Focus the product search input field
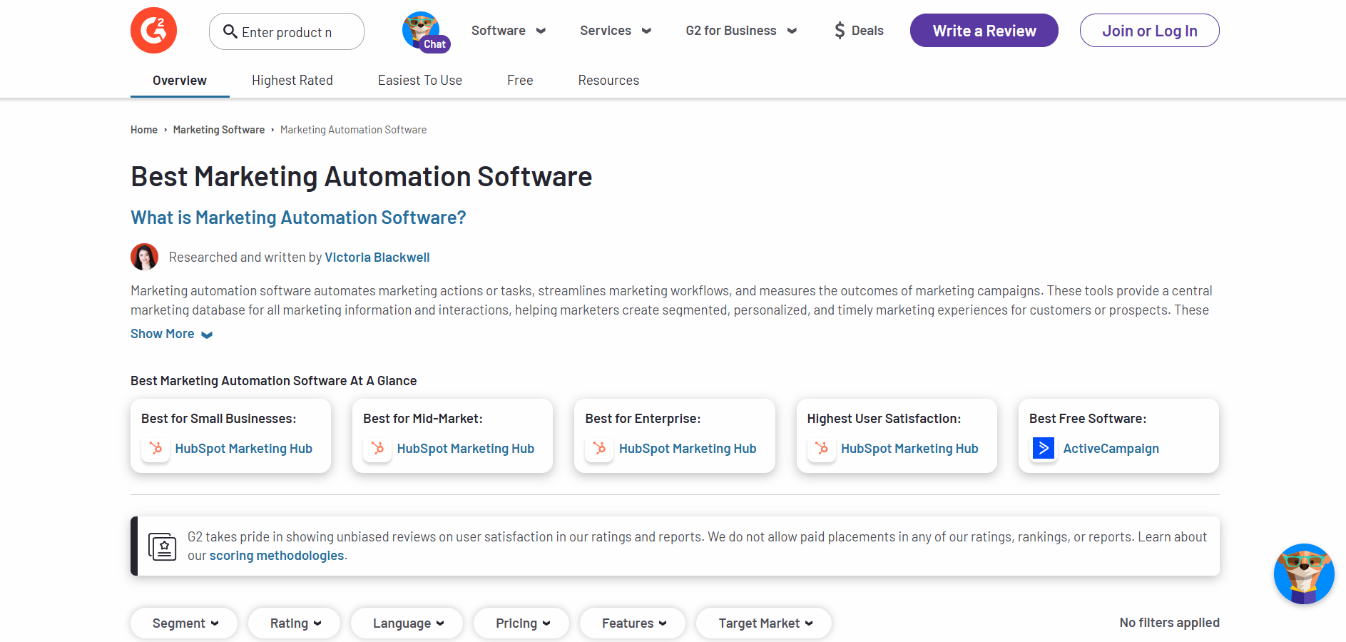Viewport: 1346px width, 642px height. coord(287,31)
